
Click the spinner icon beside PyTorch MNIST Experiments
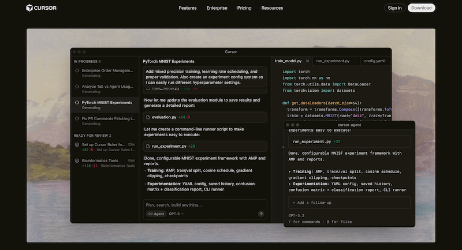77,103
